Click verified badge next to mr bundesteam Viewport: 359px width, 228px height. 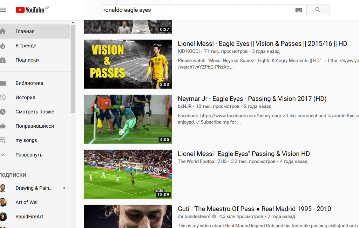tap(214, 216)
